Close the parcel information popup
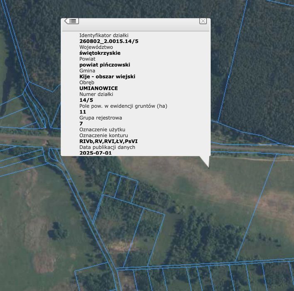 tap(203, 21)
